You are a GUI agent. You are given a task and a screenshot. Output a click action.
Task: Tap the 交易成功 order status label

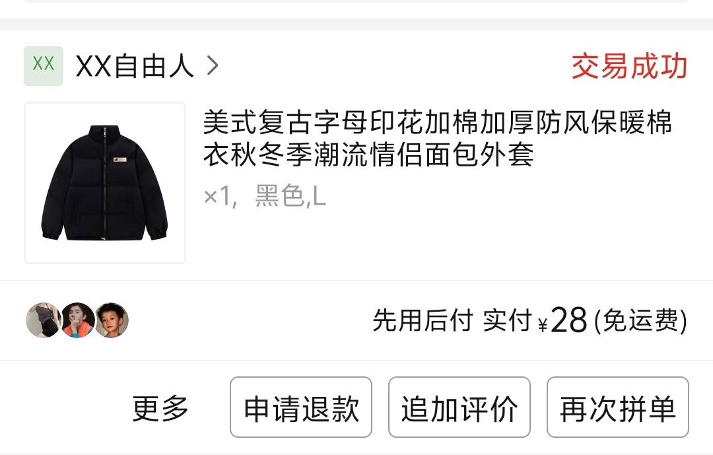[629, 67]
